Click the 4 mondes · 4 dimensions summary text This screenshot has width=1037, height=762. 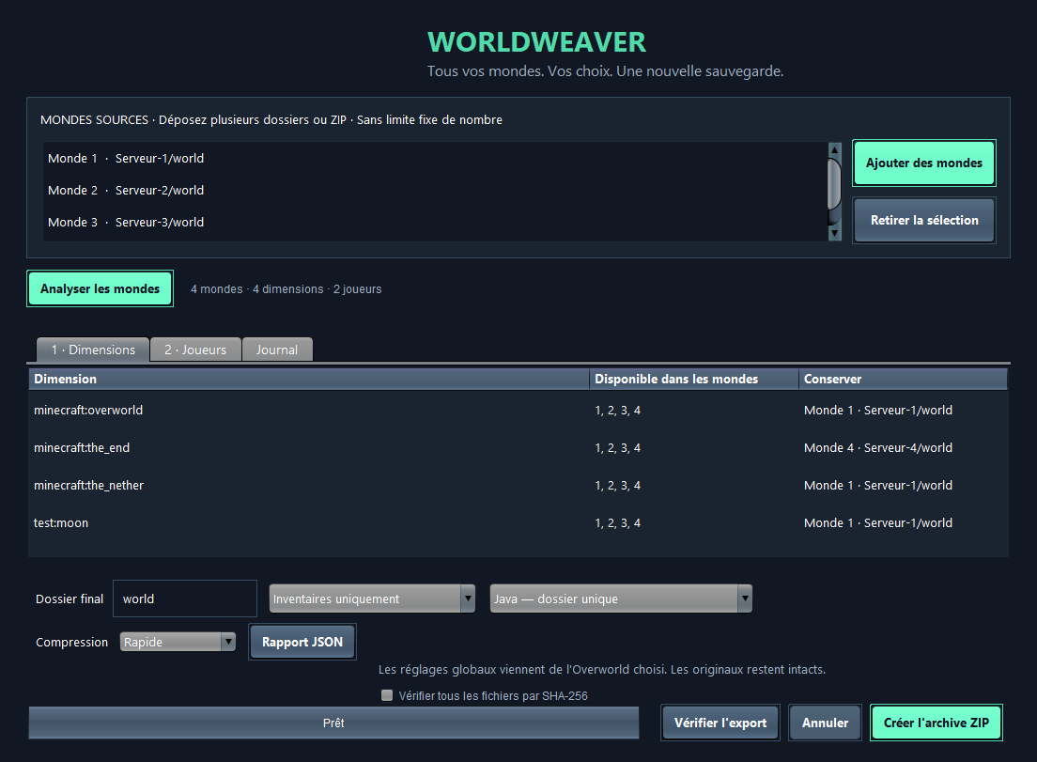pyautogui.click(x=286, y=289)
